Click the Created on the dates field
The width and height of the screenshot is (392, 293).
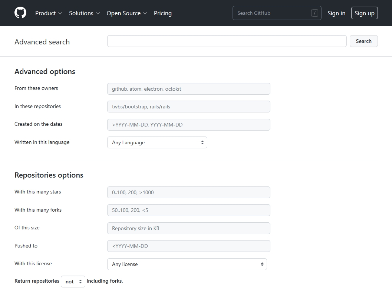coord(188,125)
